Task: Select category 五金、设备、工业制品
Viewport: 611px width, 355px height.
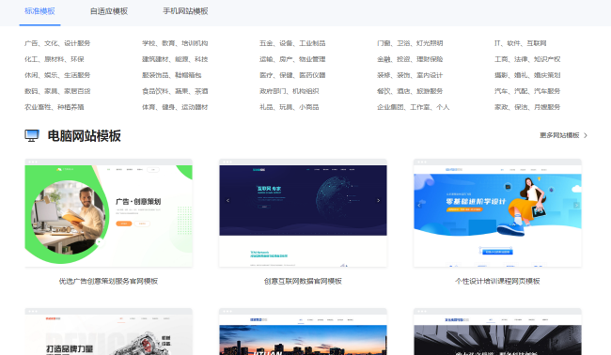Action: click(x=292, y=43)
